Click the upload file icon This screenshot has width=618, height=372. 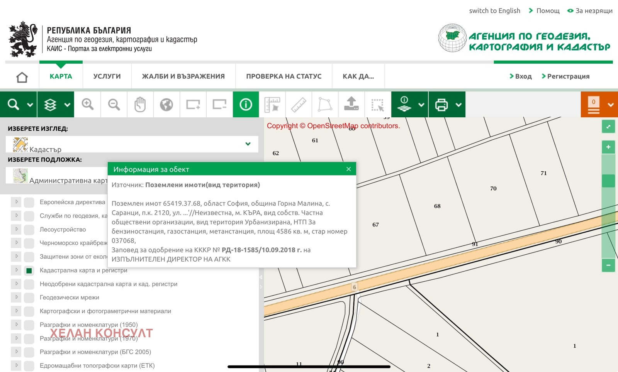tap(351, 104)
